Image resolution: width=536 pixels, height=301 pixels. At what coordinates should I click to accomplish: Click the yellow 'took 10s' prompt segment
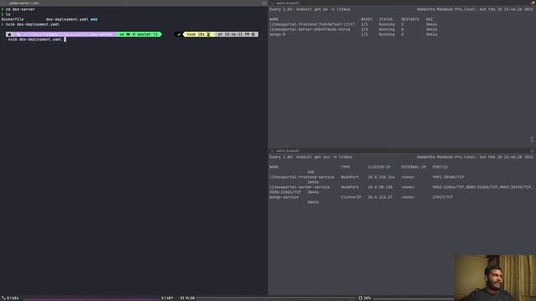(x=198, y=34)
